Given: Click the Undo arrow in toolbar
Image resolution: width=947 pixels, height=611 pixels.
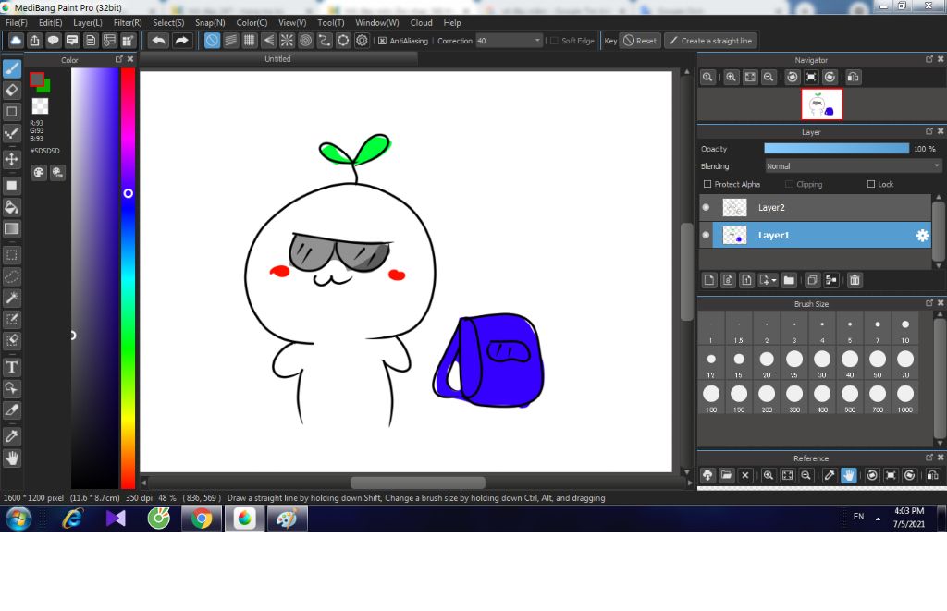Looking at the screenshot, I should [159, 41].
